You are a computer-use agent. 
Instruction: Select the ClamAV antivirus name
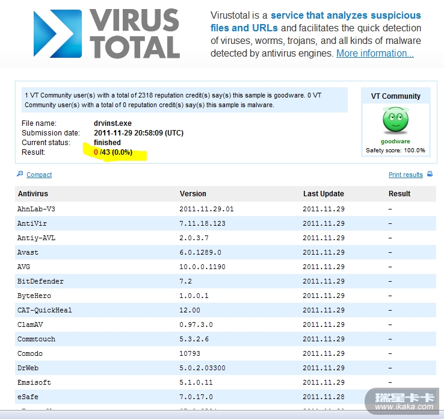[30, 324]
